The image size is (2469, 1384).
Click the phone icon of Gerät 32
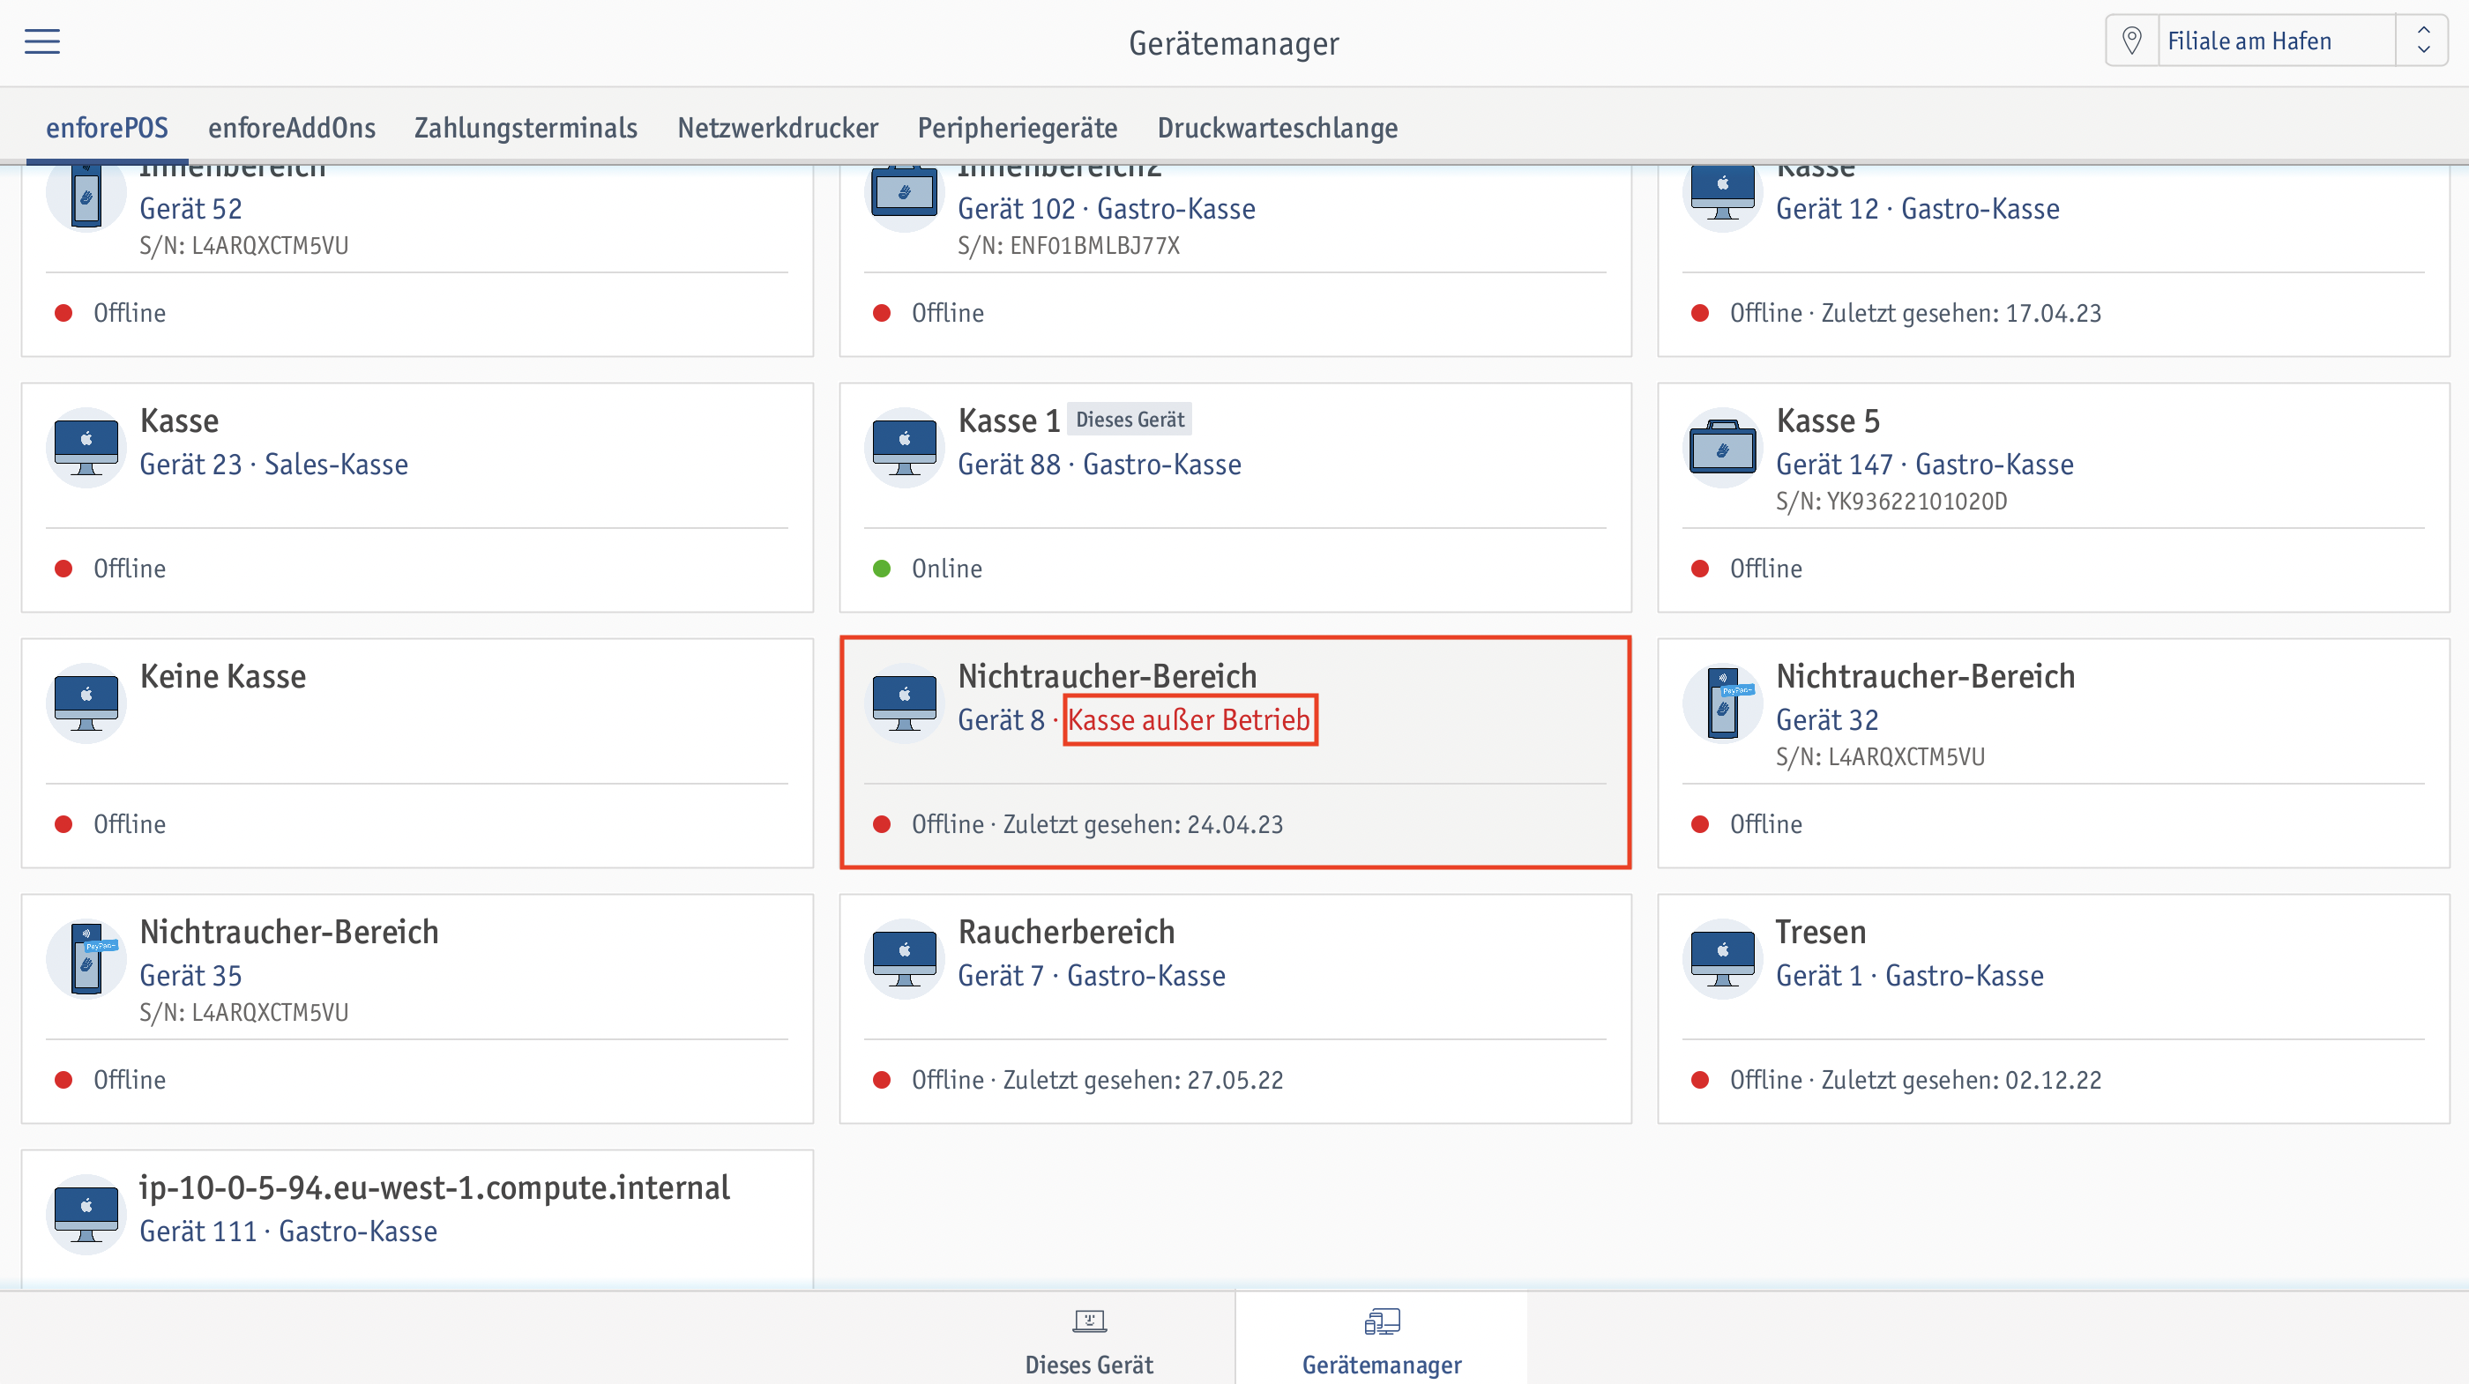pos(1722,703)
